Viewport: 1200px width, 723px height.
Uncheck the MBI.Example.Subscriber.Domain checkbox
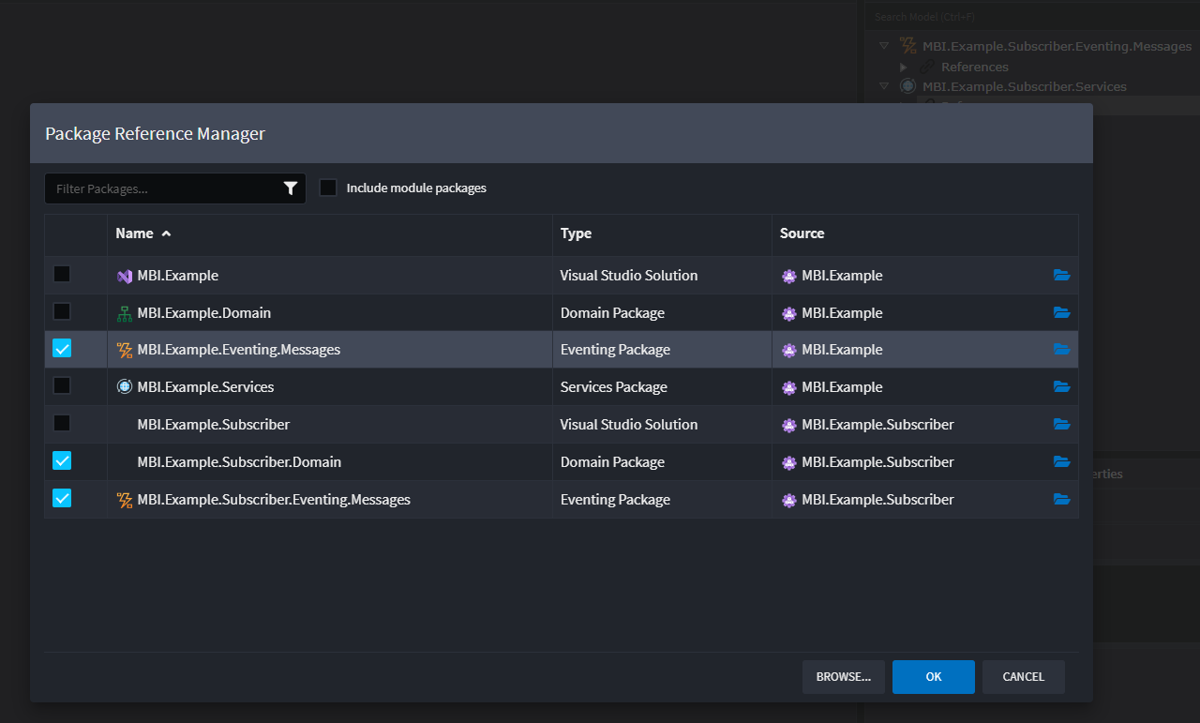tap(62, 460)
